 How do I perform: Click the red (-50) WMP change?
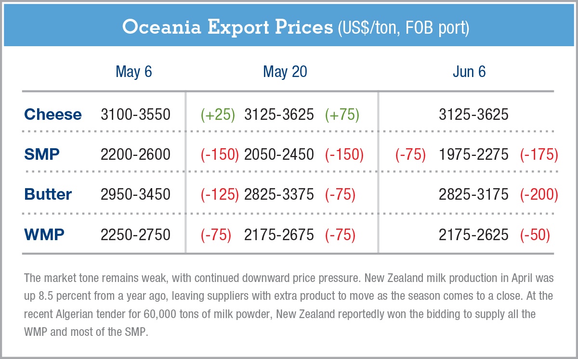coord(535,234)
